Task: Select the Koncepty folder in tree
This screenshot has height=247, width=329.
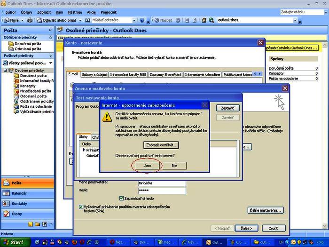Action: (25, 86)
